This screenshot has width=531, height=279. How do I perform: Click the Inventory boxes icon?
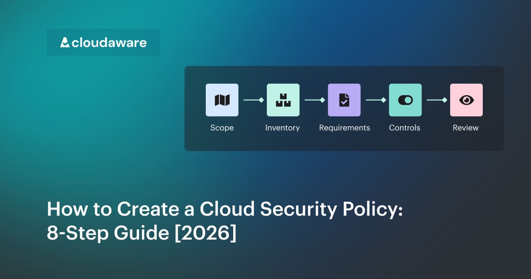tap(283, 100)
